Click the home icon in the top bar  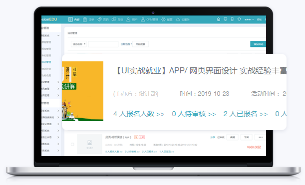coord(219,19)
